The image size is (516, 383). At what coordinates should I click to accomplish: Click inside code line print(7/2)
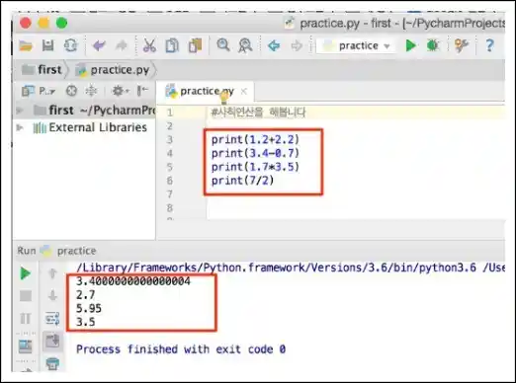(242, 181)
